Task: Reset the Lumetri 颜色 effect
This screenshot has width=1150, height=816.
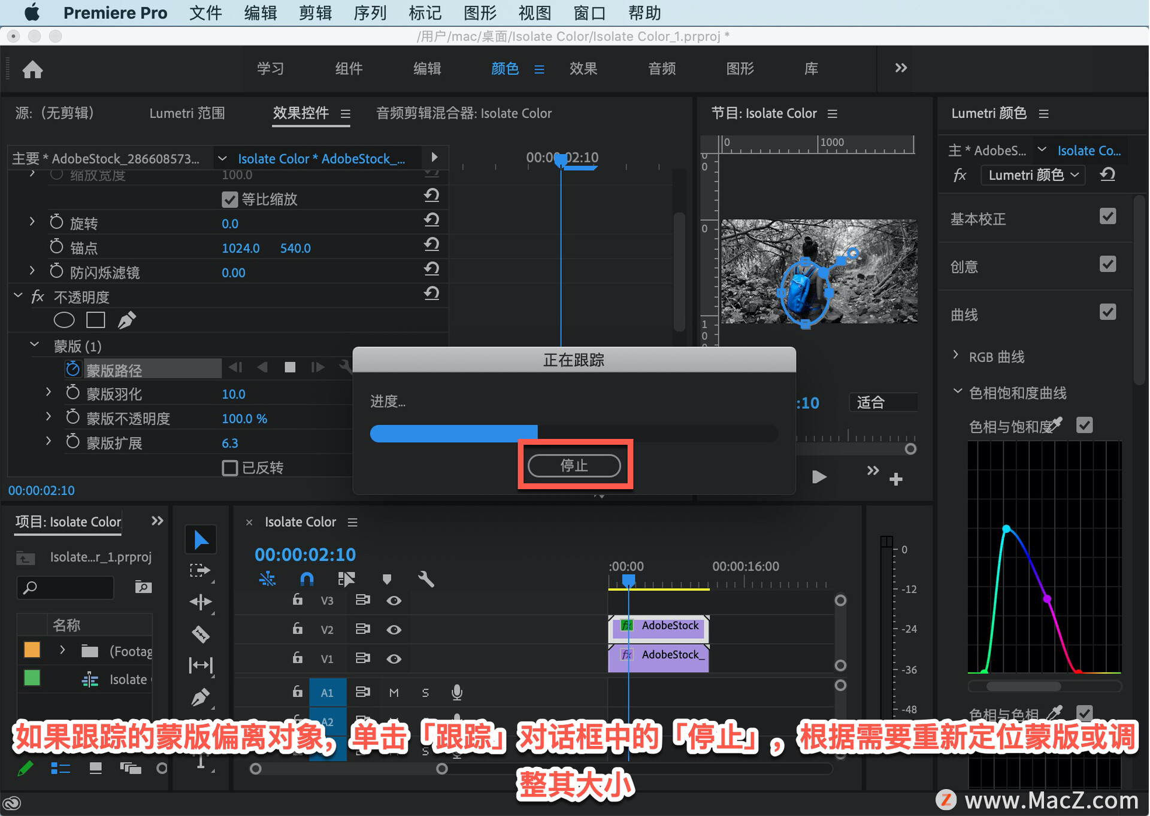Action: tap(1107, 175)
